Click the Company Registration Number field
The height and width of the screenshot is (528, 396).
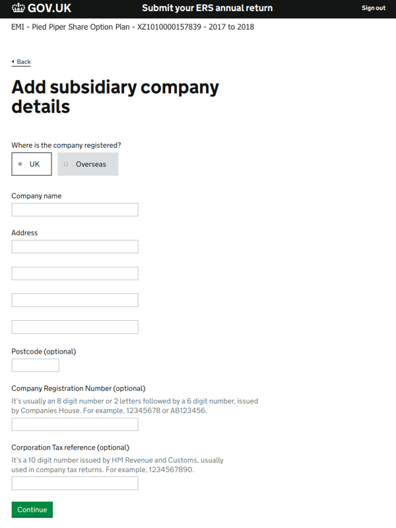[75, 424]
